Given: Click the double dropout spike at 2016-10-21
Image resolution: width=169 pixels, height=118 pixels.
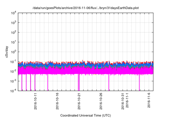Looking at the screenshot, I should pos(79,82).
